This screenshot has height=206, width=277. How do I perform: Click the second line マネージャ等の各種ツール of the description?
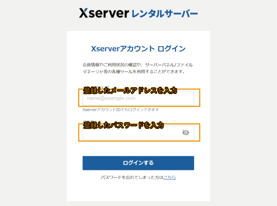pyautogui.click(x=134, y=72)
